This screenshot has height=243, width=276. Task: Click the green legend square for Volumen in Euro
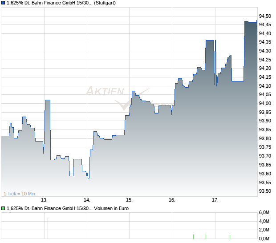[3, 209]
